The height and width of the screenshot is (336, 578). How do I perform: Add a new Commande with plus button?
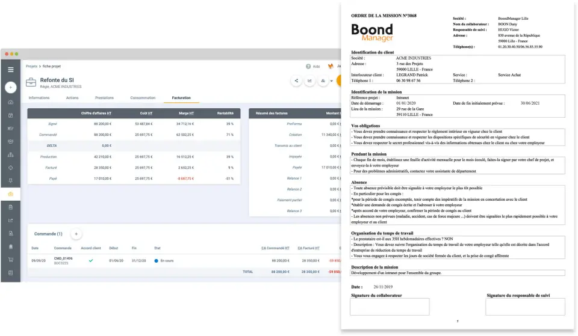[x=76, y=233]
